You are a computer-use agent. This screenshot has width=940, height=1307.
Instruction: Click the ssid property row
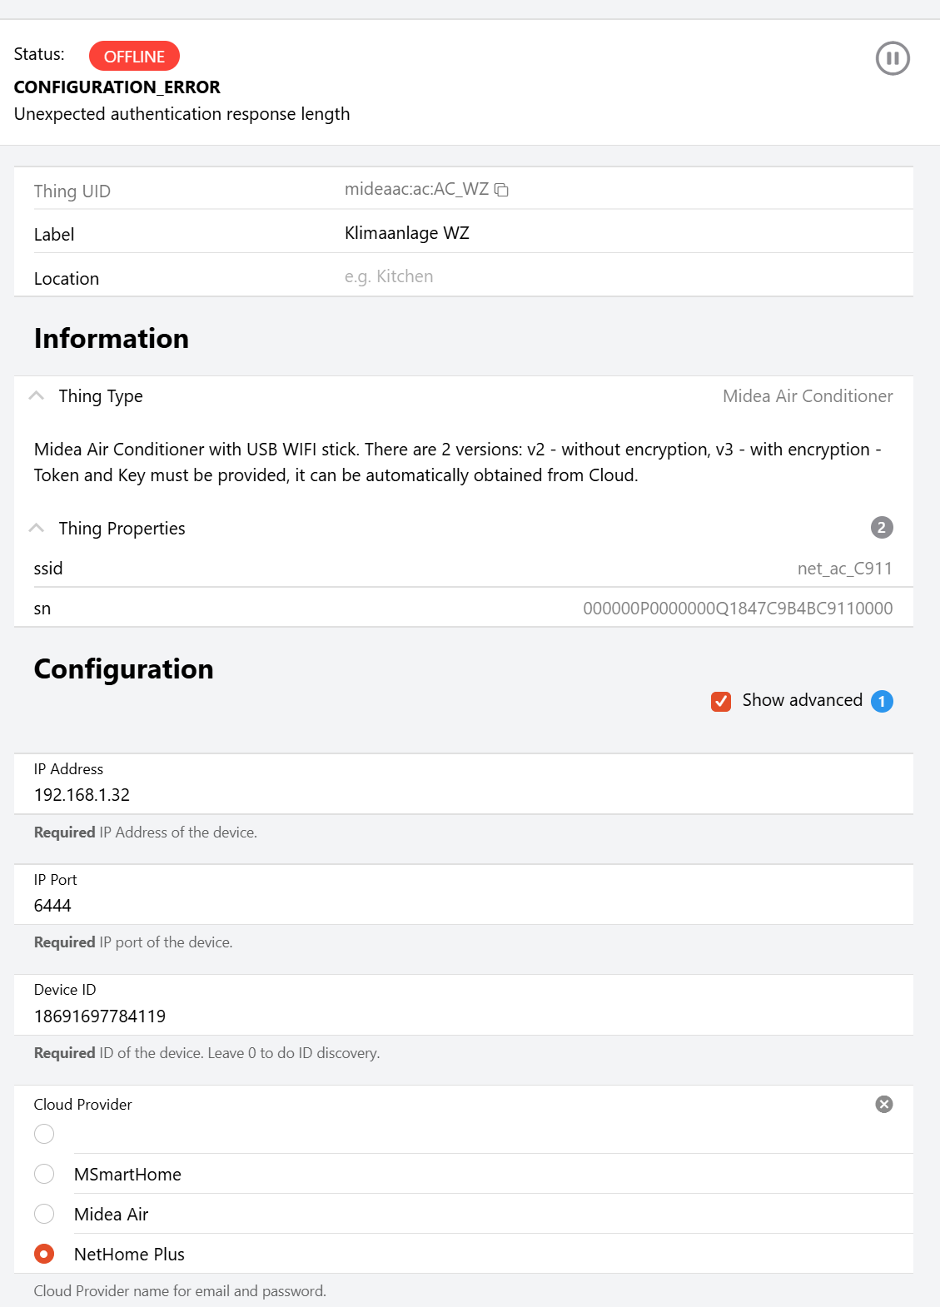[464, 569]
